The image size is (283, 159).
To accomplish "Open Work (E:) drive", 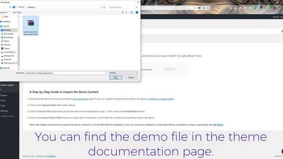I will coord(8,60).
